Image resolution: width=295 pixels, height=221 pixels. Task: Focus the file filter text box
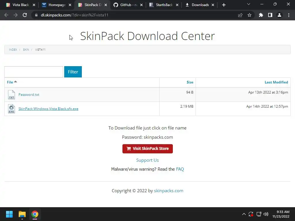(34, 72)
